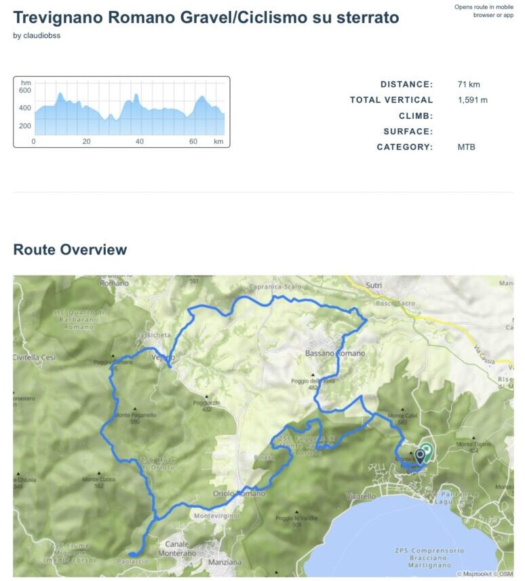
Task: Click the Bassano Romano town label
Action: point(335,354)
